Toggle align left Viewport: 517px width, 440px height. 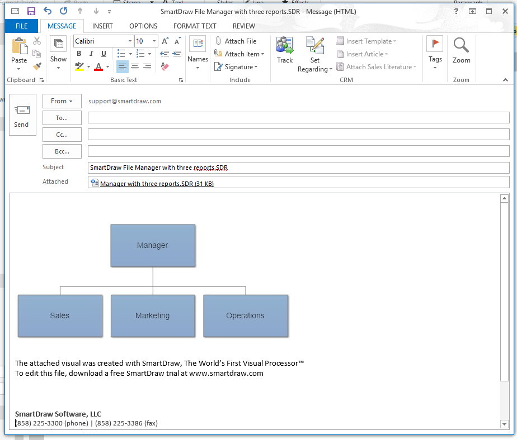pos(122,66)
